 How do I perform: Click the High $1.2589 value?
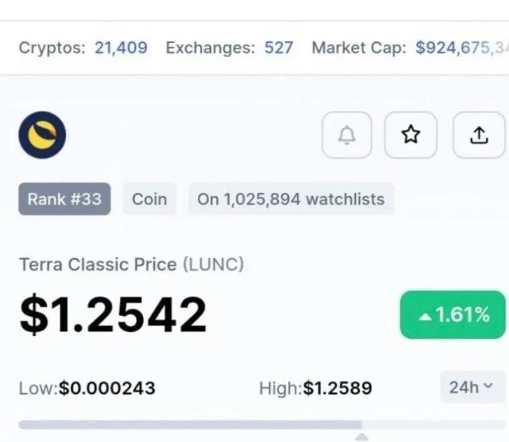[337, 388]
